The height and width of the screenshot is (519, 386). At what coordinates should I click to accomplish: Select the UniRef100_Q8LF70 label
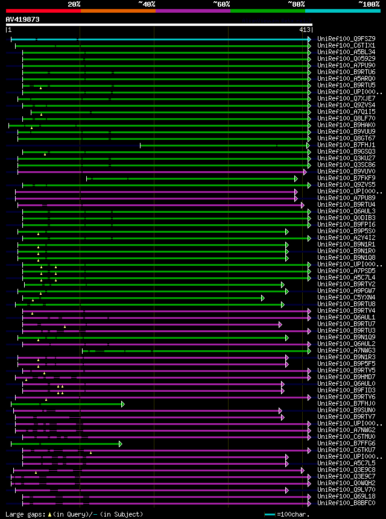pos(346,119)
